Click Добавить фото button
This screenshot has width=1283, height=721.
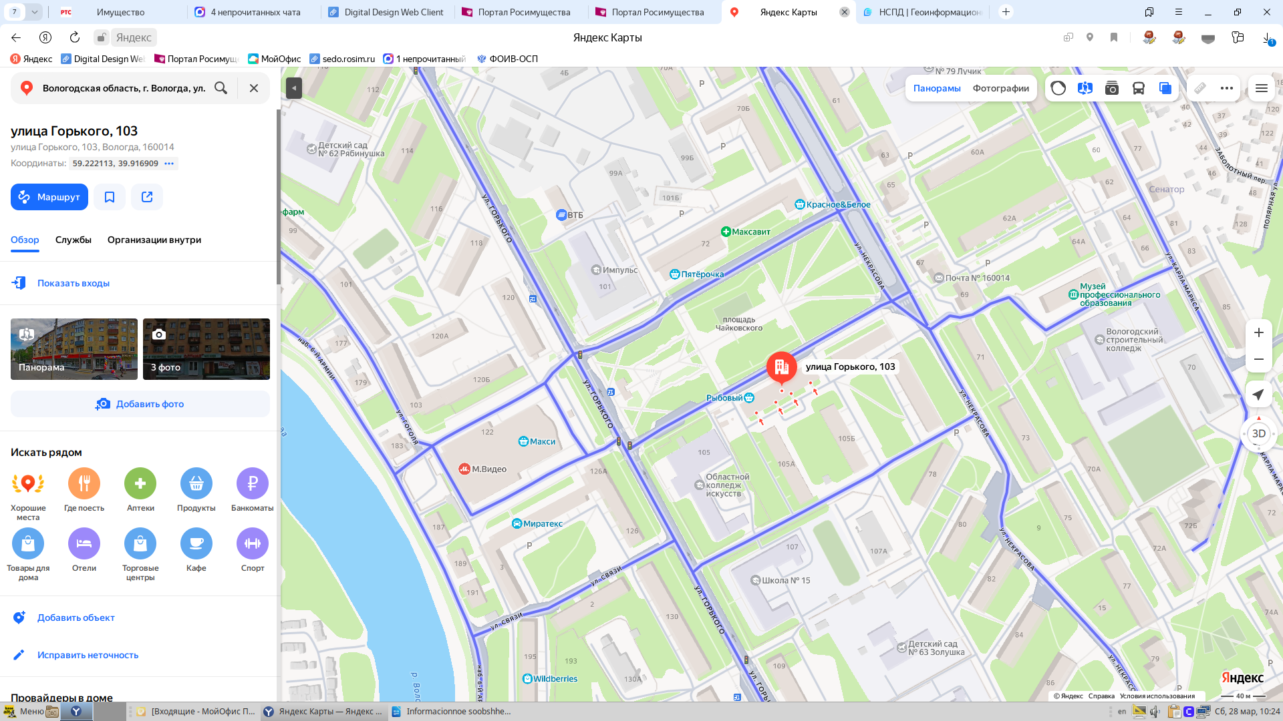tap(140, 404)
